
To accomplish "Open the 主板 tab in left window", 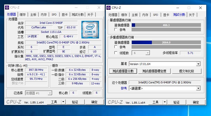I will tap(33, 15).
